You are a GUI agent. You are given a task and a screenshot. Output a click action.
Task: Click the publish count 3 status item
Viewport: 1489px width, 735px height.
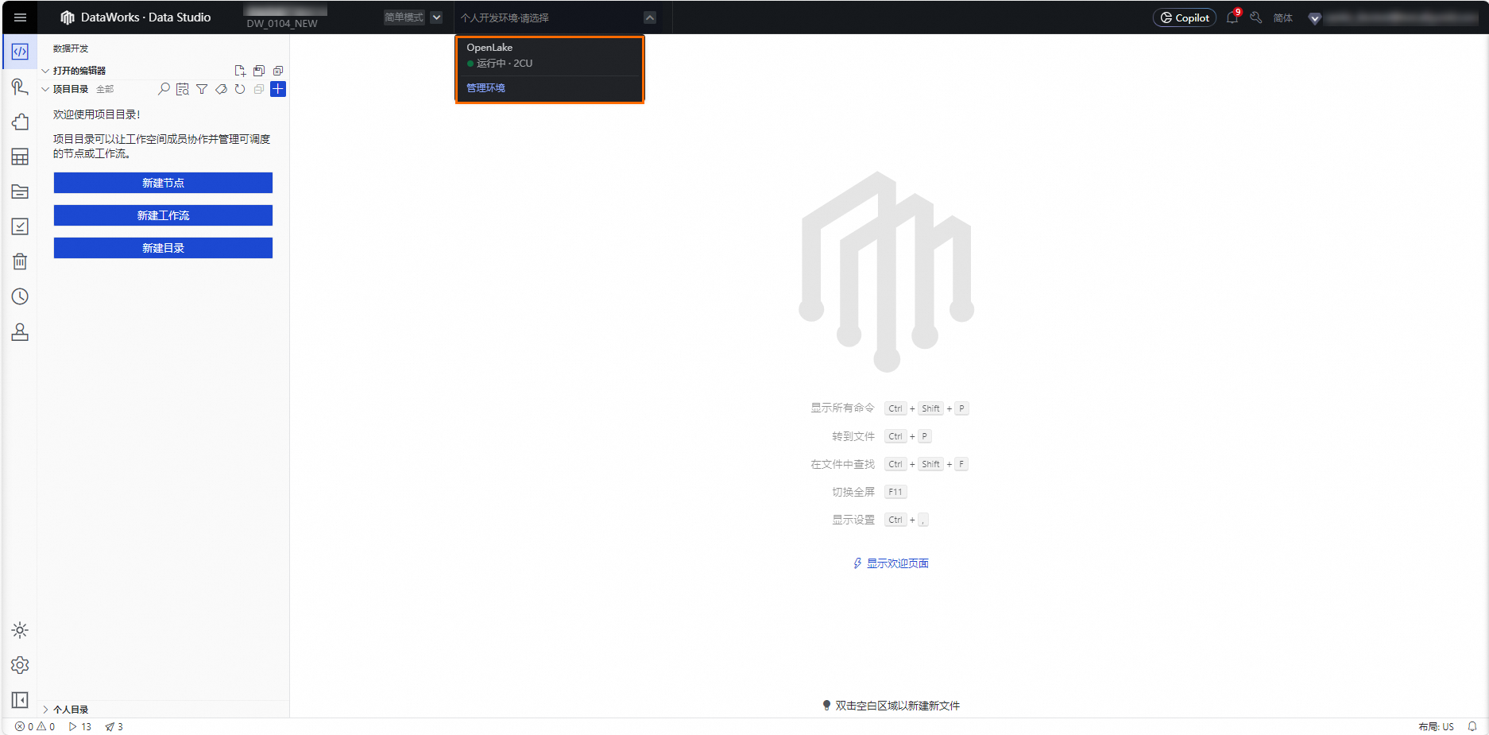tap(114, 726)
